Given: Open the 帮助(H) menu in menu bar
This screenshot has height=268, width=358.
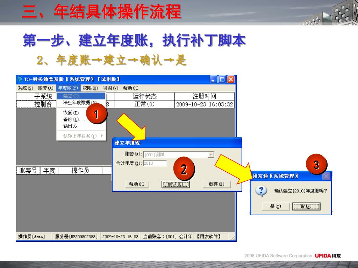Looking at the screenshot, I should click(x=131, y=88).
